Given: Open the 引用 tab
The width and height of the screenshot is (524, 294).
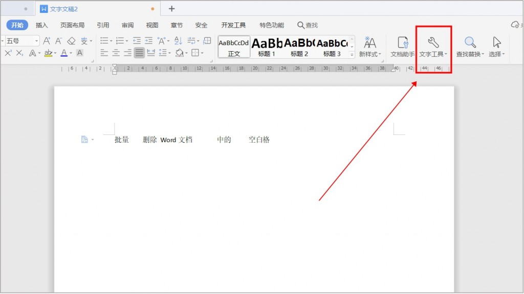Looking at the screenshot, I should coord(103,25).
